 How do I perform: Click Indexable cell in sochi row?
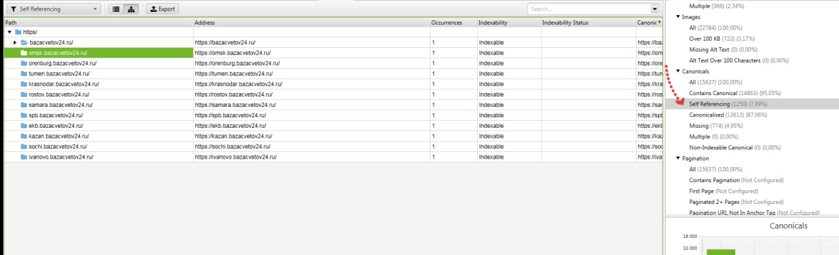tap(509, 147)
